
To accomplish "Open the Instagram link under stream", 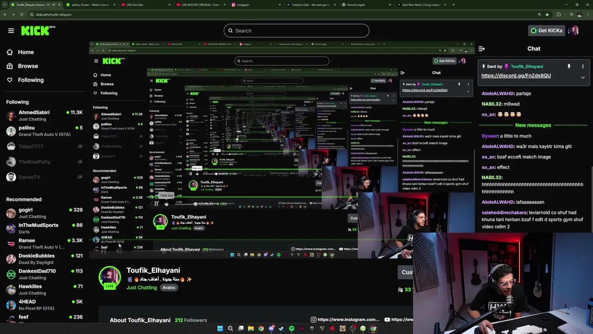I will tap(345, 319).
